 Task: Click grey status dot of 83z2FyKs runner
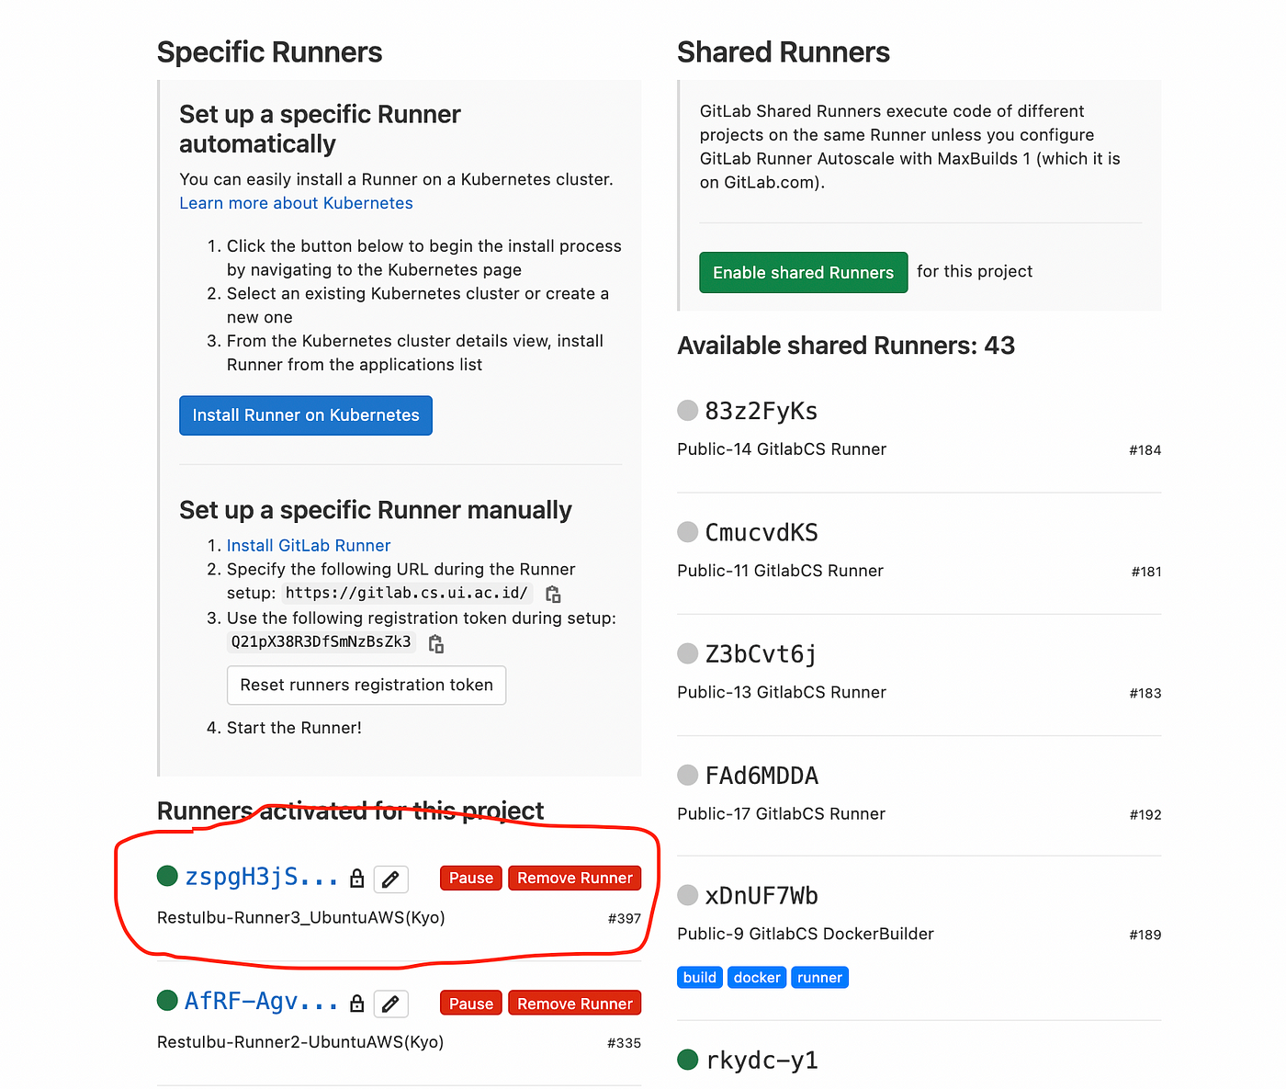[688, 410]
